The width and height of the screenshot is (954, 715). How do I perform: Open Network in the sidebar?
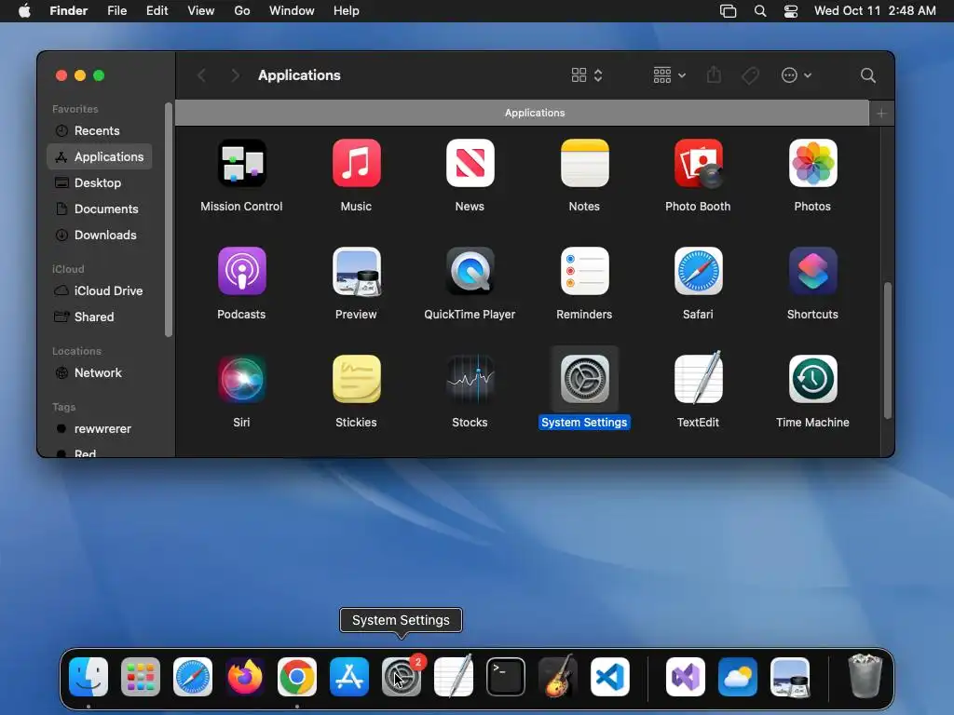[99, 372]
